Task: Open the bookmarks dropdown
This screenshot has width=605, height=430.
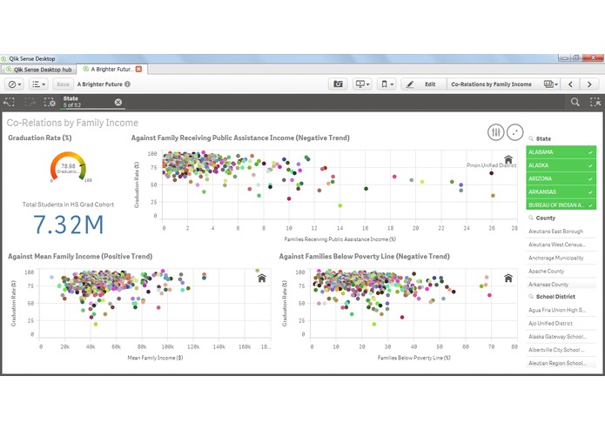Action: pos(387,84)
